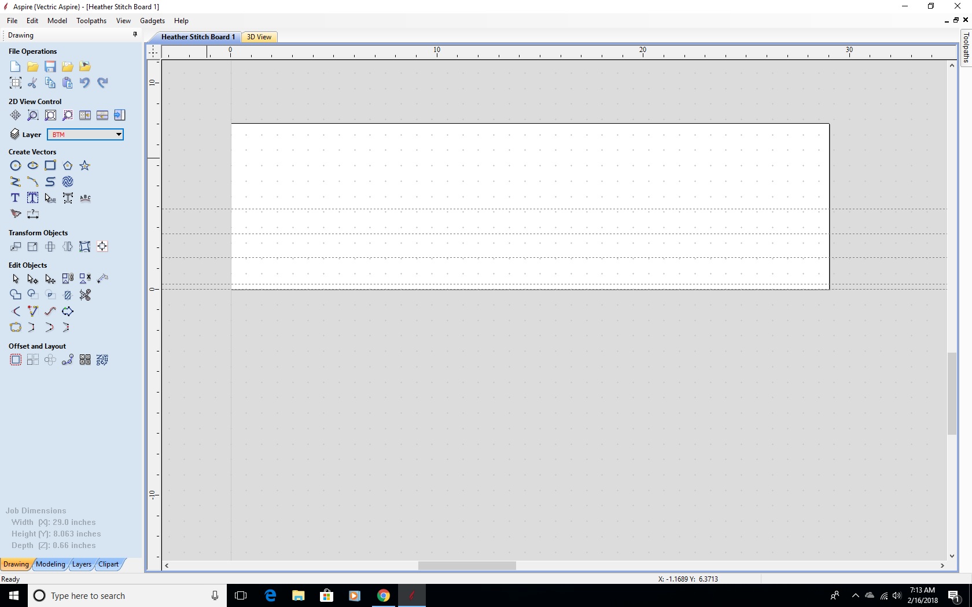Click the Set Size scale transform icon
This screenshot has height=607, width=972.
click(x=33, y=247)
